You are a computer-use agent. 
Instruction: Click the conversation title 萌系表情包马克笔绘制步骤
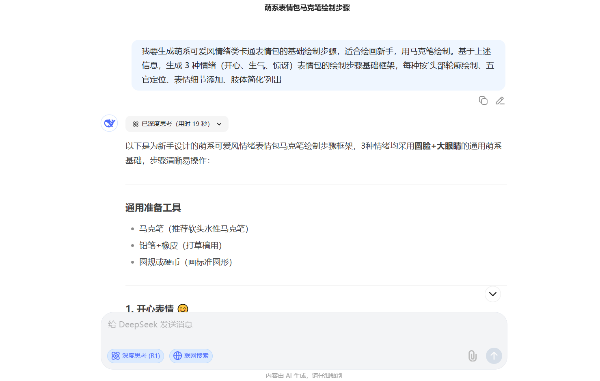pyautogui.click(x=307, y=8)
